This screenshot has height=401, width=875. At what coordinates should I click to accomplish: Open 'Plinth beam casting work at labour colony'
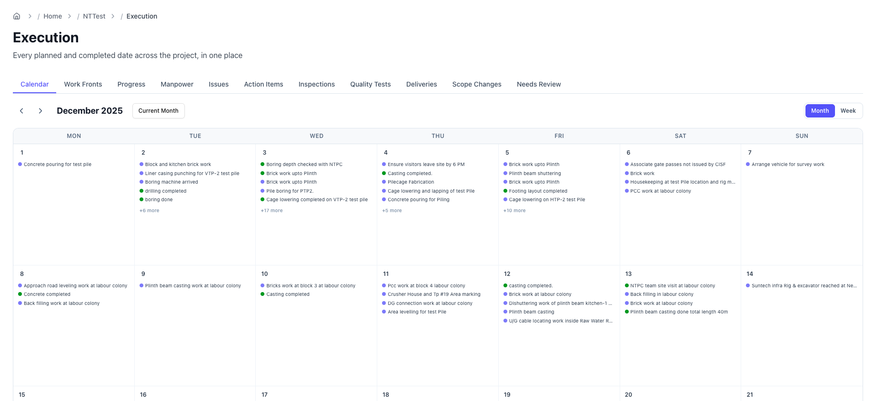click(190, 286)
